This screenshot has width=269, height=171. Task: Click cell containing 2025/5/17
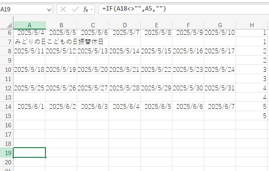(x=220, y=51)
